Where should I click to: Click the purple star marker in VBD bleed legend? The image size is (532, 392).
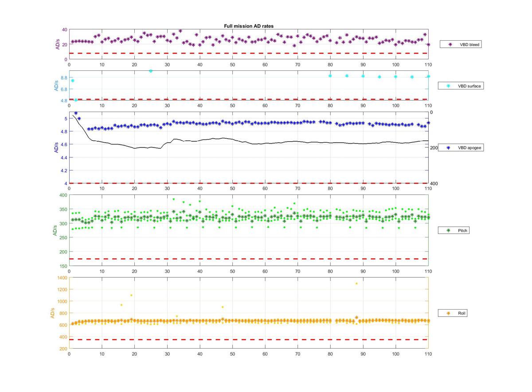pyautogui.click(x=451, y=44)
